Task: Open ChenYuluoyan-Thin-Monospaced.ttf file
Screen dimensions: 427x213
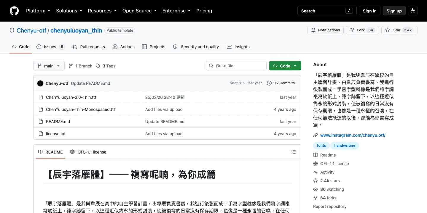Action: 80,109
